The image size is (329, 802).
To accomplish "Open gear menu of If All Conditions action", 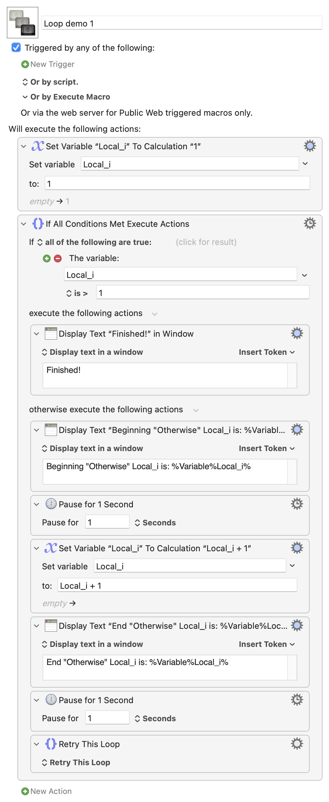I will click(310, 223).
